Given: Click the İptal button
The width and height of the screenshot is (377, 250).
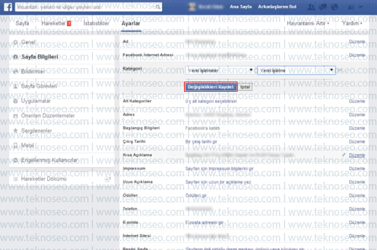Looking at the screenshot, I should coord(245,87).
